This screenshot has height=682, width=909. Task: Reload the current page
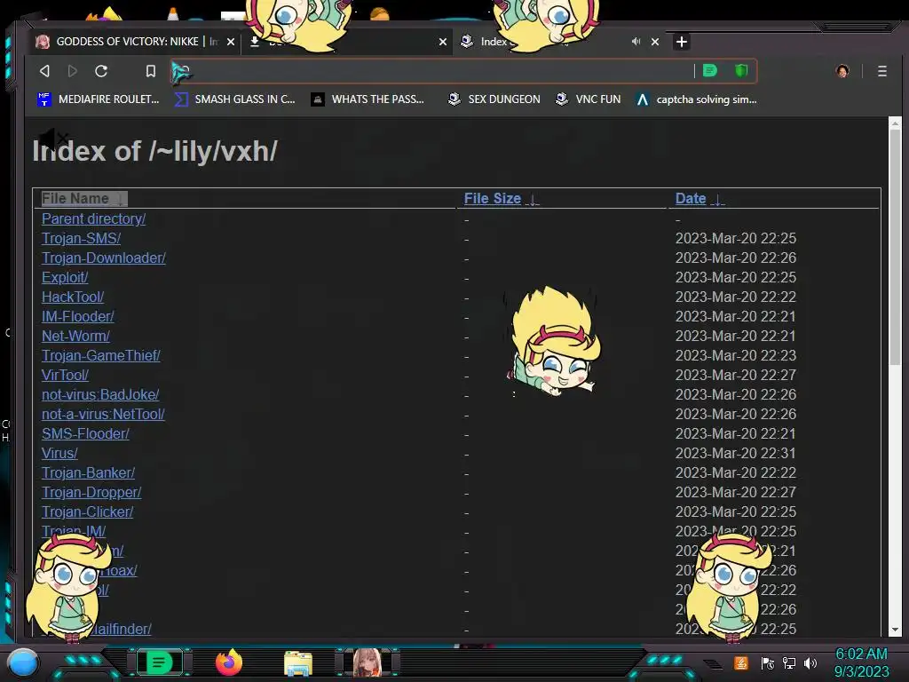click(101, 71)
